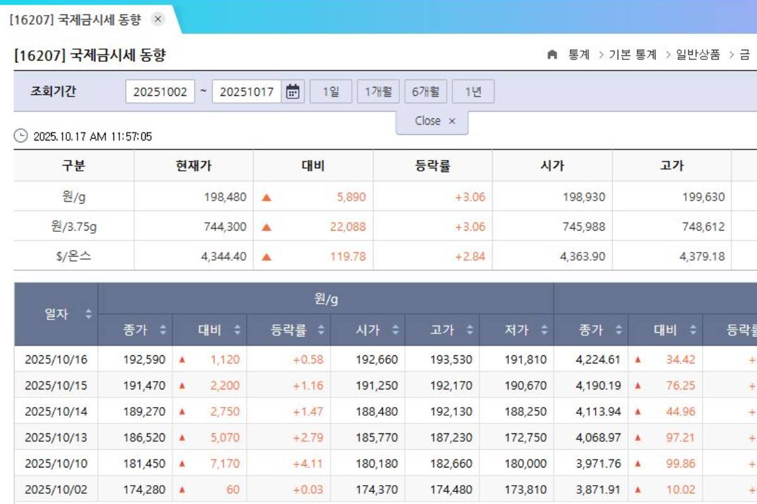The width and height of the screenshot is (757, 504).
Task: Edit end date field 20251017
Action: (x=247, y=92)
